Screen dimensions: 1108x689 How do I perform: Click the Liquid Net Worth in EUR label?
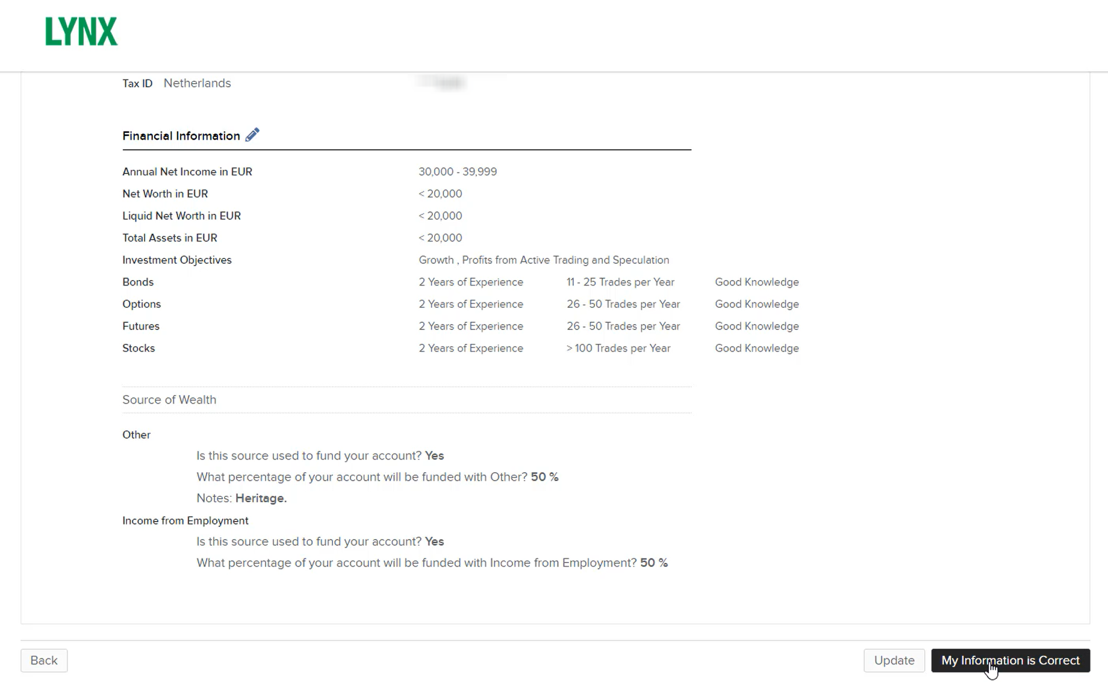pyautogui.click(x=181, y=216)
